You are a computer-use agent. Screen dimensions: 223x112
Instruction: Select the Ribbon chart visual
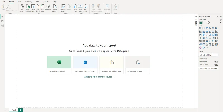217,31
